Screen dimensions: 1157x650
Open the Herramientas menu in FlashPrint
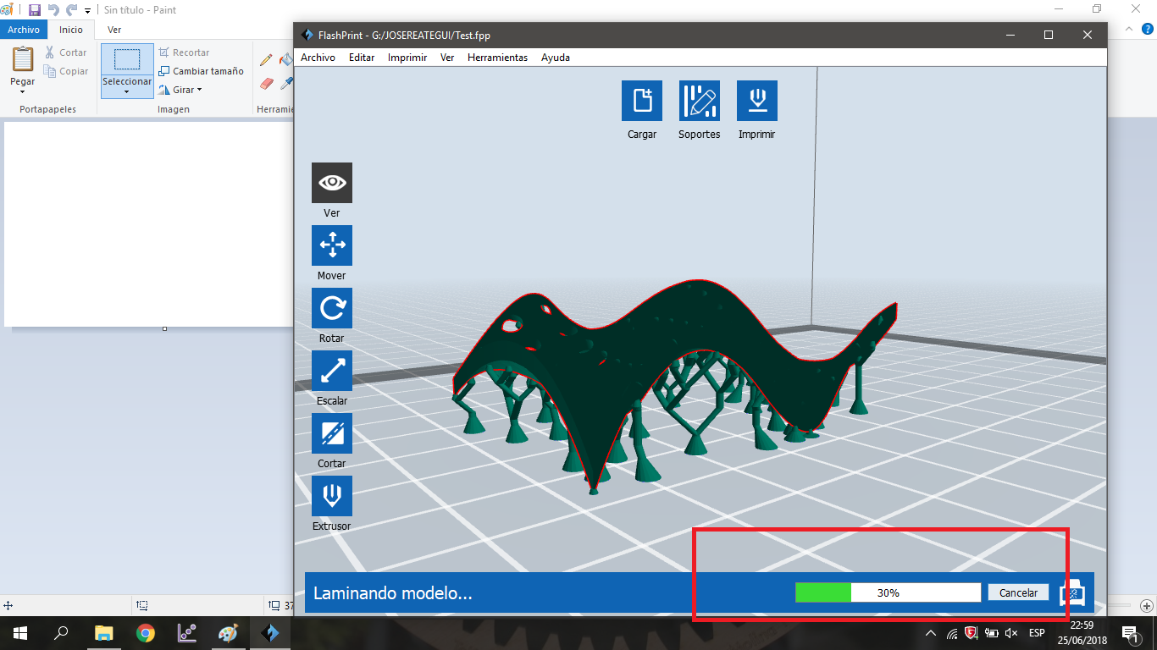coord(498,58)
